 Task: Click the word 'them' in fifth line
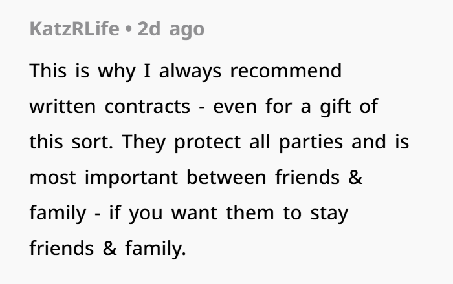tap(250, 213)
